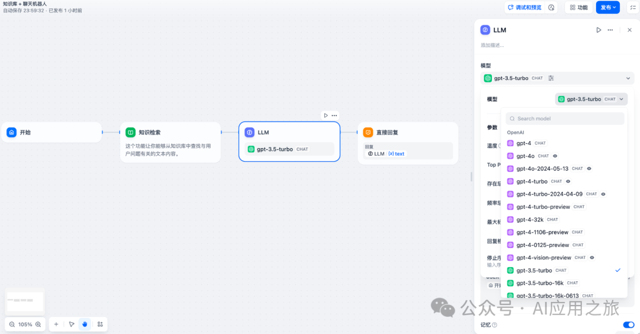640x334 pixels.
Task: Click gpt-3.5-turbo inside the LLM node
Action: [x=289, y=149]
